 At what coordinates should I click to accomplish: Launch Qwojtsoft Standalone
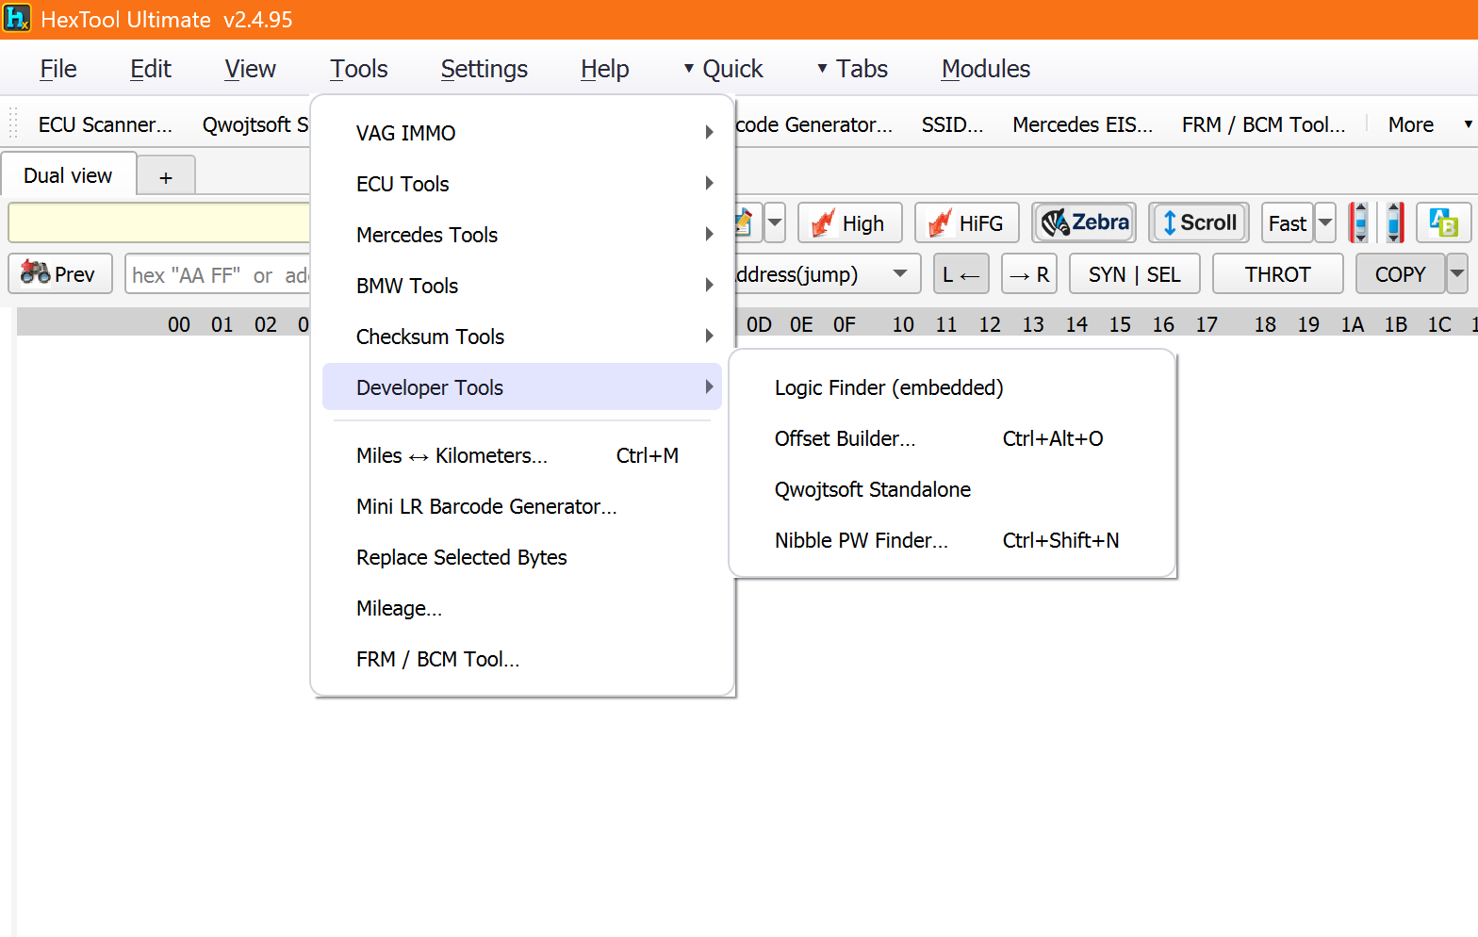[952, 489]
